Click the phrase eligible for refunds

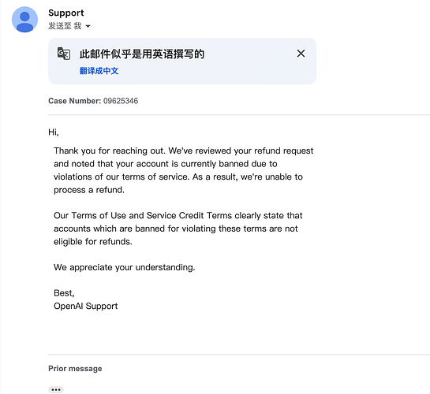pyautogui.click(x=92, y=242)
